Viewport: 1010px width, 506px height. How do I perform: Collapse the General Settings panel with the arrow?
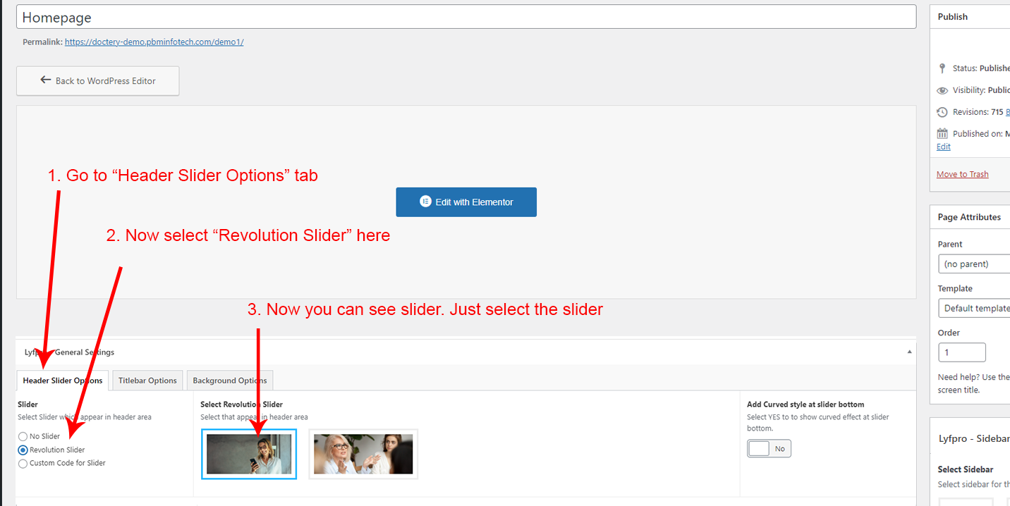(909, 352)
